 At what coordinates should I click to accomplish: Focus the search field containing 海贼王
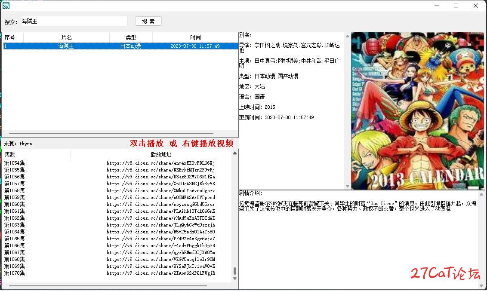(74, 21)
